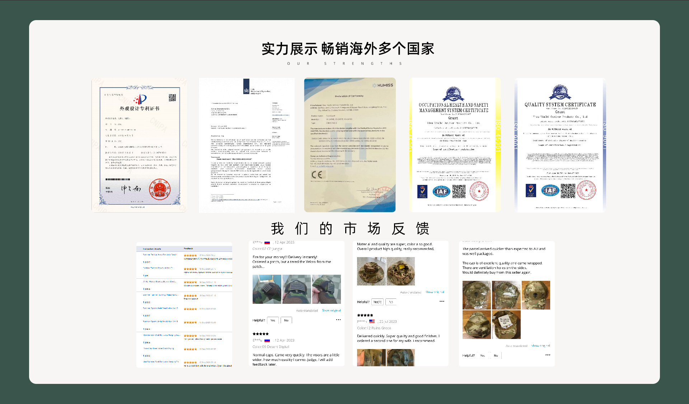The height and width of the screenshot is (404, 689).
Task: Open three-dot menu beside Yes(1) button
Action: click(x=442, y=301)
